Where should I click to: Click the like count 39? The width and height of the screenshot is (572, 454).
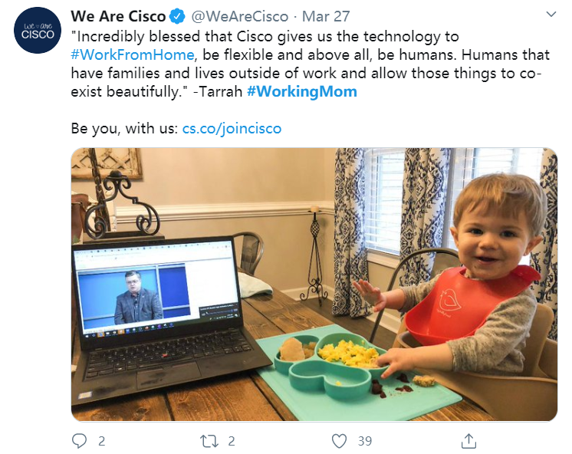[x=365, y=441]
